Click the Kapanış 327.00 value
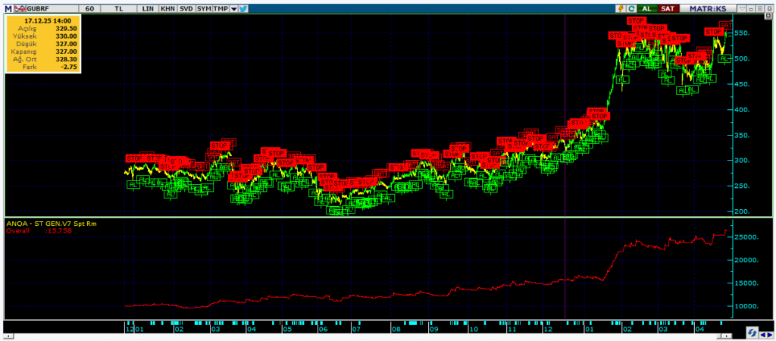 point(67,51)
